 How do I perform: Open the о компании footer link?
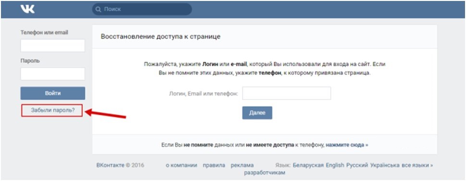click(x=182, y=165)
